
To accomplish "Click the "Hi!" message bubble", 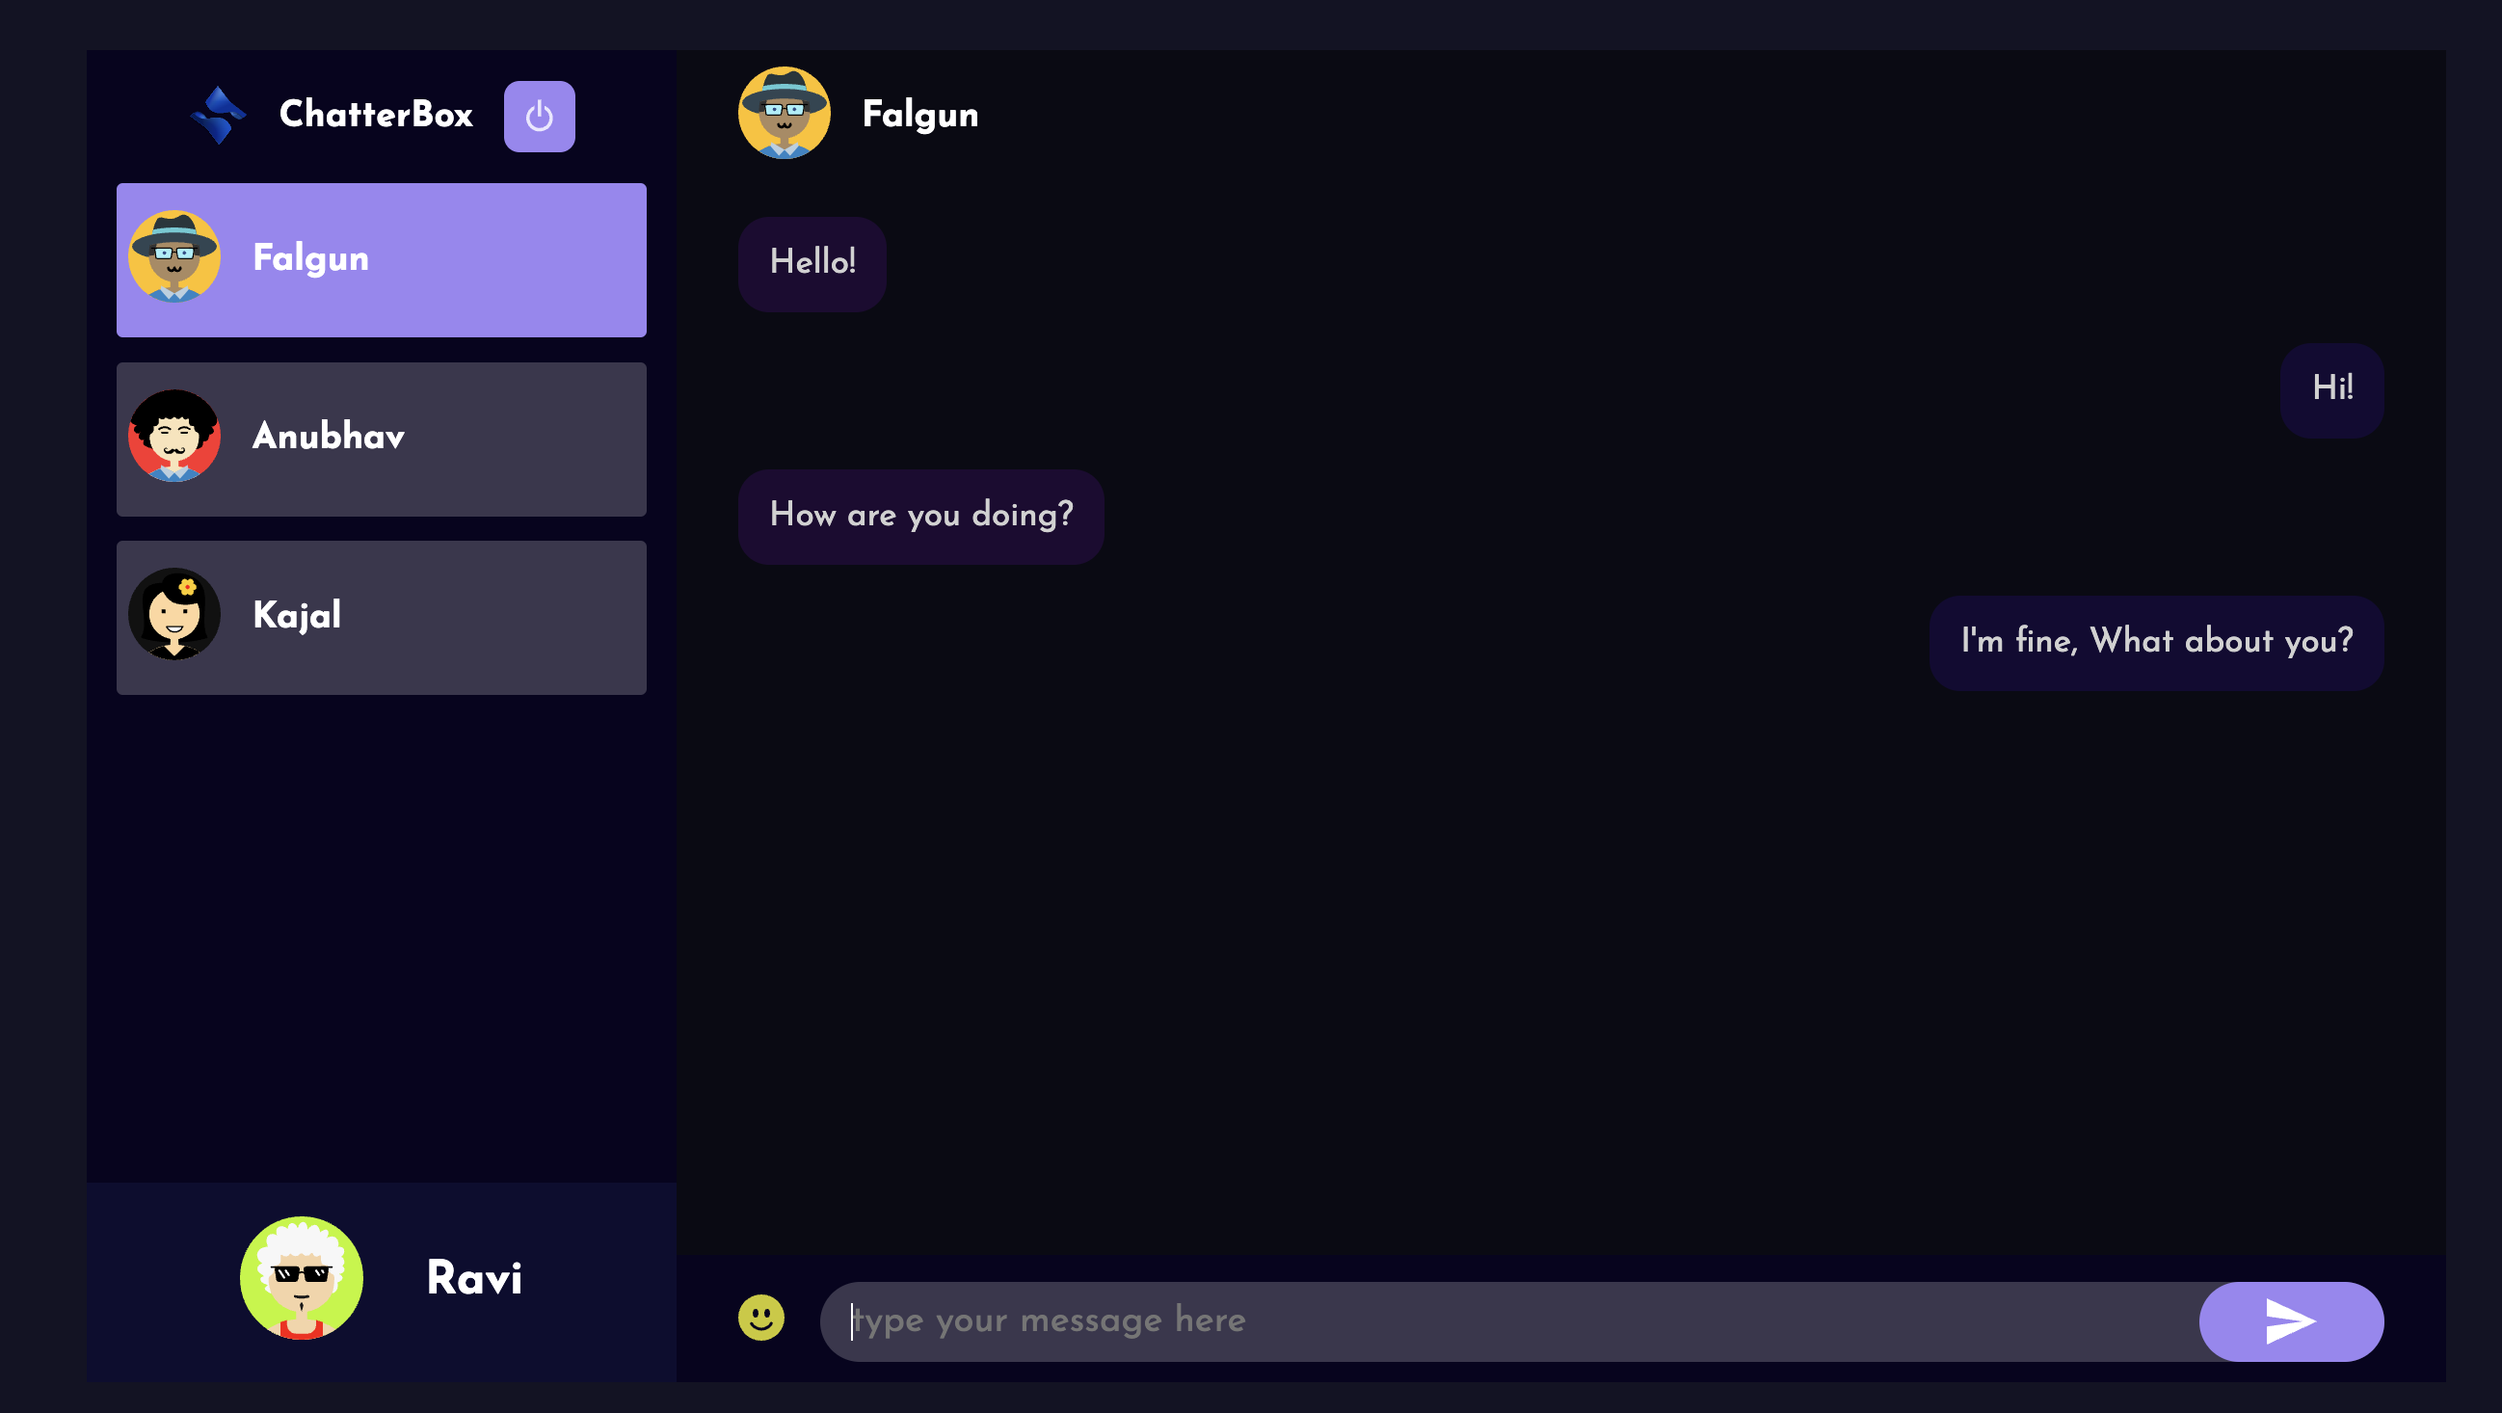I will (2331, 390).
